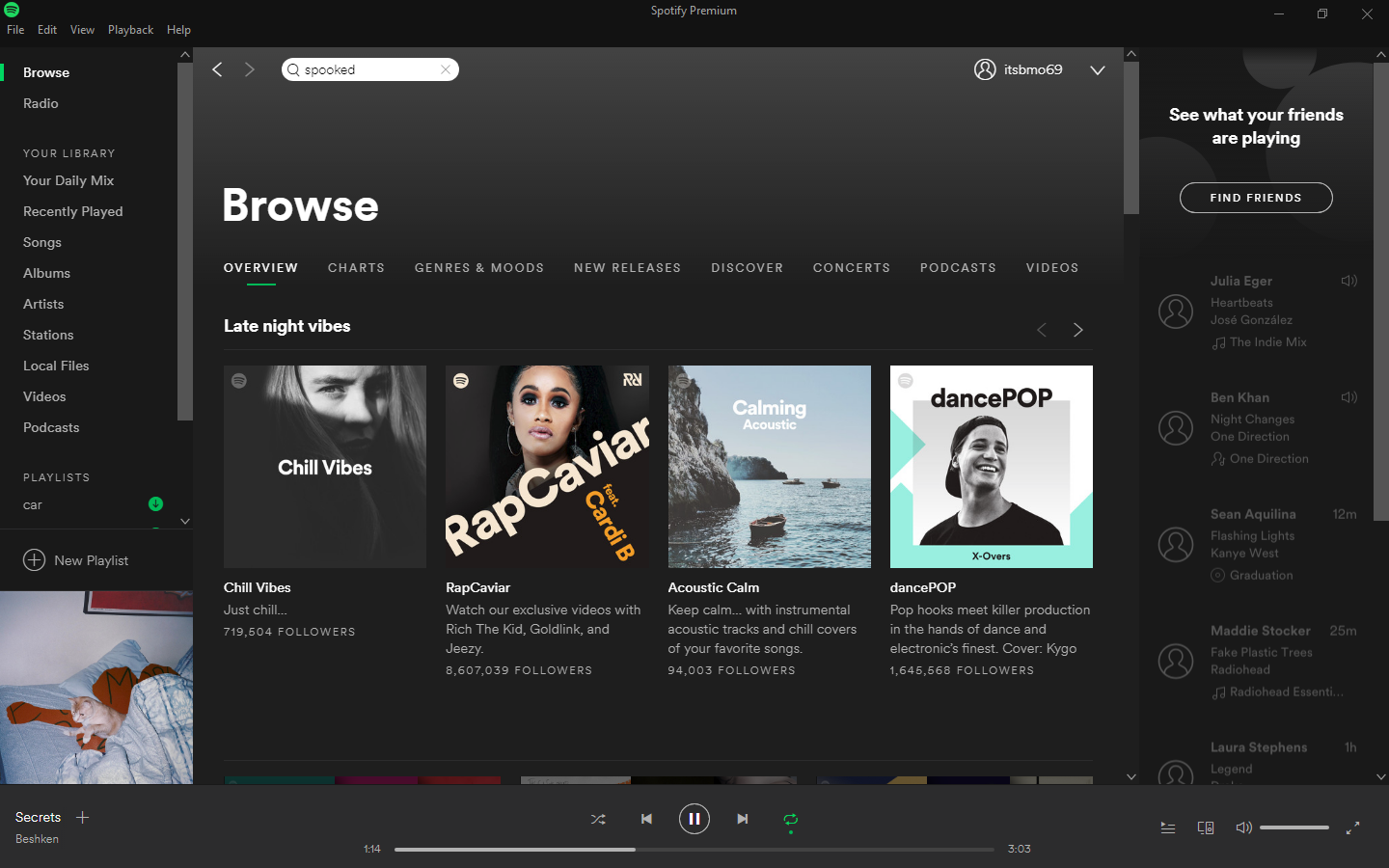1389x868 pixels.
Task: Open the Podcasts tab
Action: point(958,268)
